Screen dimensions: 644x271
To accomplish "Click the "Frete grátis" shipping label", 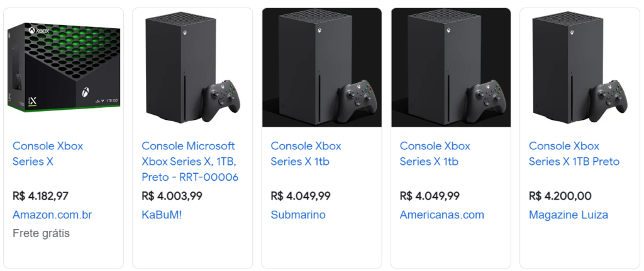I will tap(41, 233).
